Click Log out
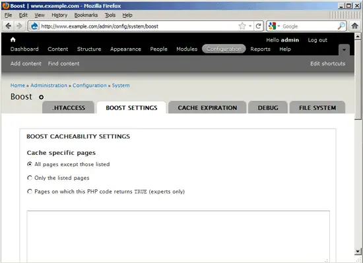This screenshot has height=263, width=363. [317, 40]
